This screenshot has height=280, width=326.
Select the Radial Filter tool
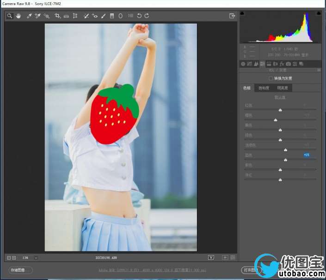click(x=120, y=16)
